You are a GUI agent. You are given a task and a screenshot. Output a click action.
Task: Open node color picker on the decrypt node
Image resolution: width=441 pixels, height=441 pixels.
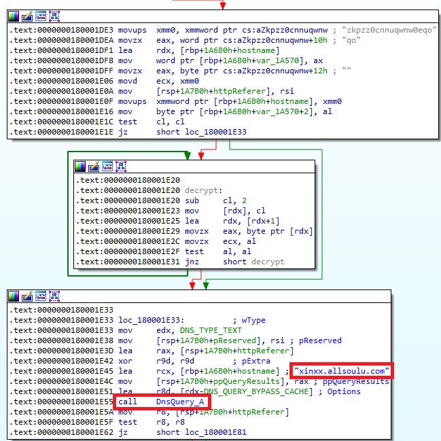[x=80, y=166]
